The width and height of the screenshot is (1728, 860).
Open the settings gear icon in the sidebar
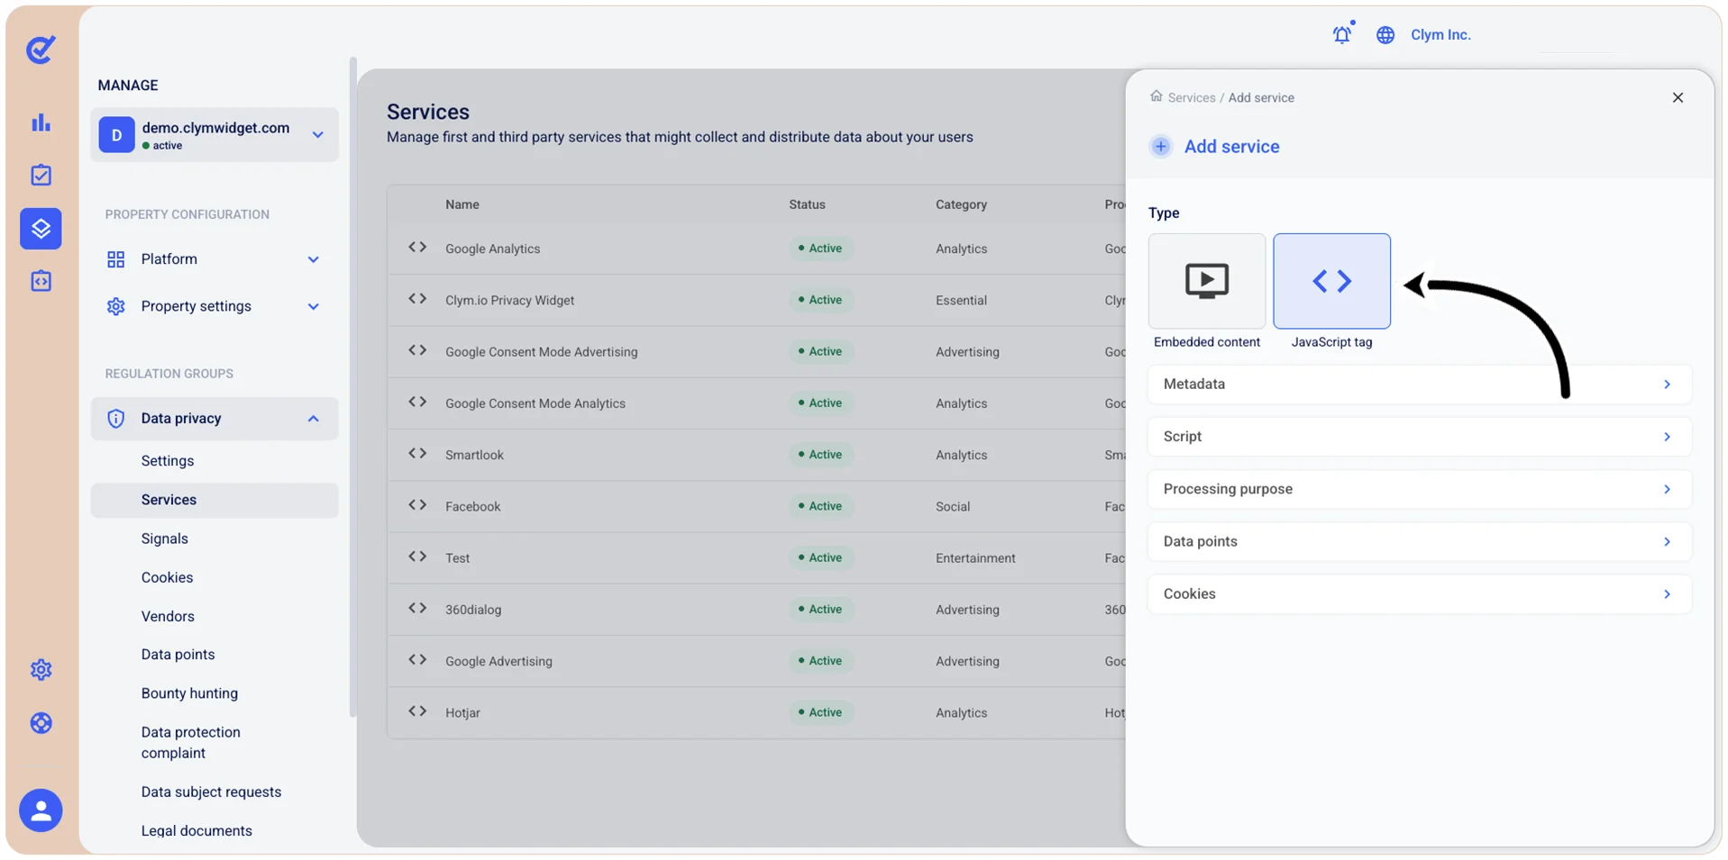[x=41, y=670]
